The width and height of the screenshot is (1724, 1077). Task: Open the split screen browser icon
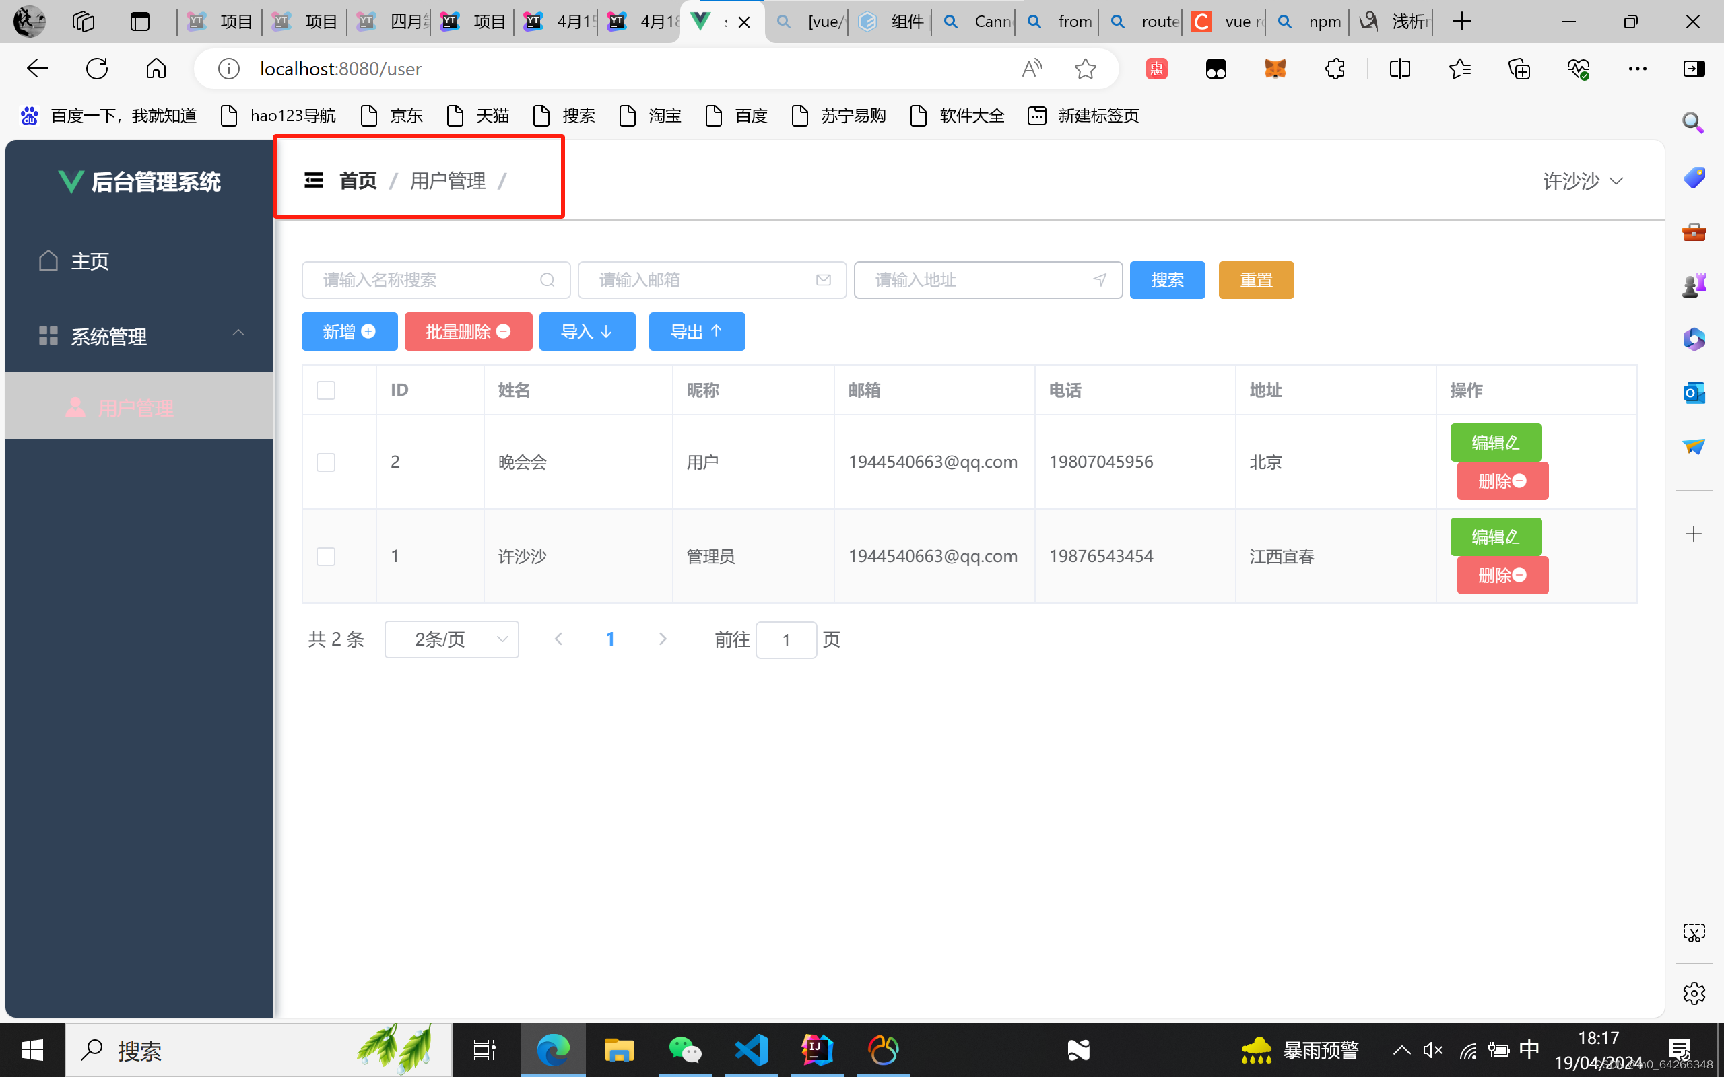[x=1399, y=69]
